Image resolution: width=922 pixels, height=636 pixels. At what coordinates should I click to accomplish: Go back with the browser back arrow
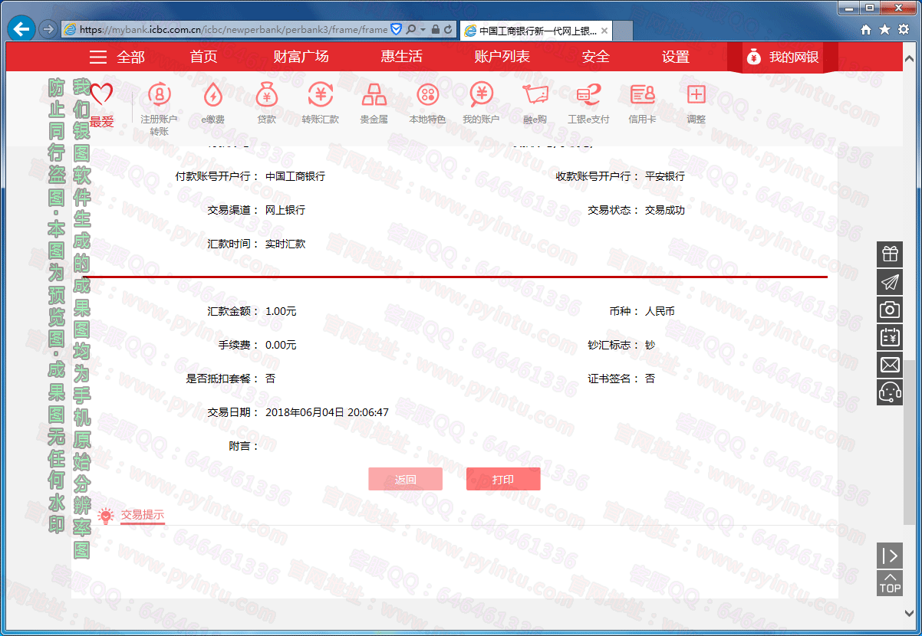point(21,29)
